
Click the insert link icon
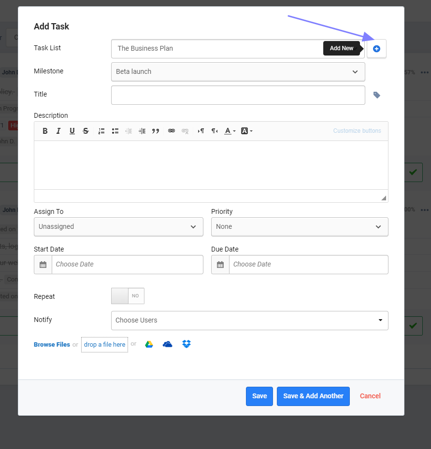[x=172, y=131]
